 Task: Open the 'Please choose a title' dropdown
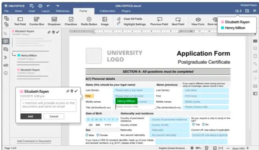click(136, 107)
